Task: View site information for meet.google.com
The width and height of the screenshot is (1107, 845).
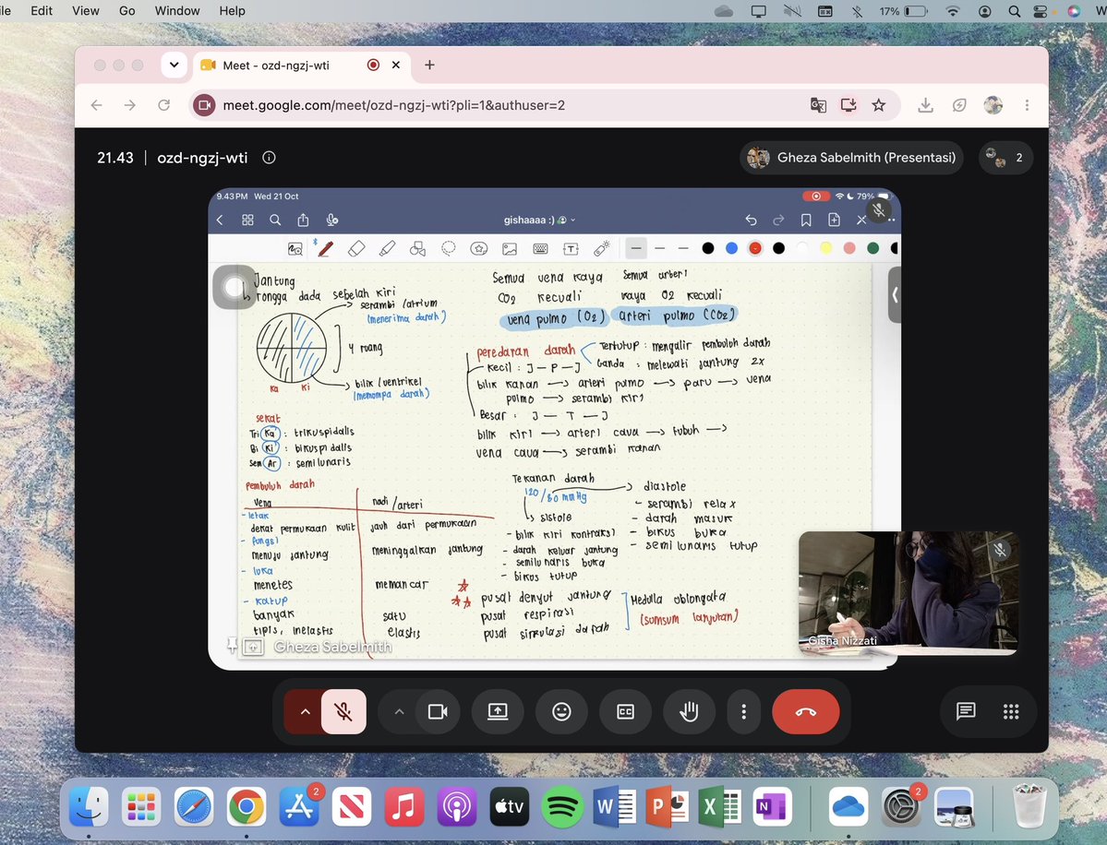Action: (x=204, y=105)
